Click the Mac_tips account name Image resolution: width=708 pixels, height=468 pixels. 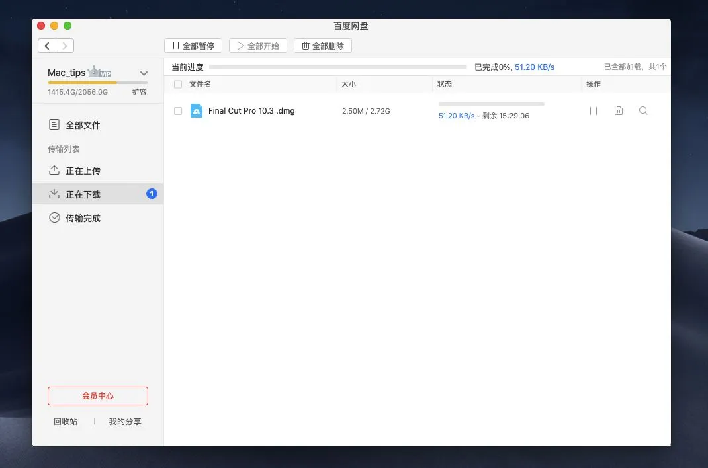[x=66, y=73]
